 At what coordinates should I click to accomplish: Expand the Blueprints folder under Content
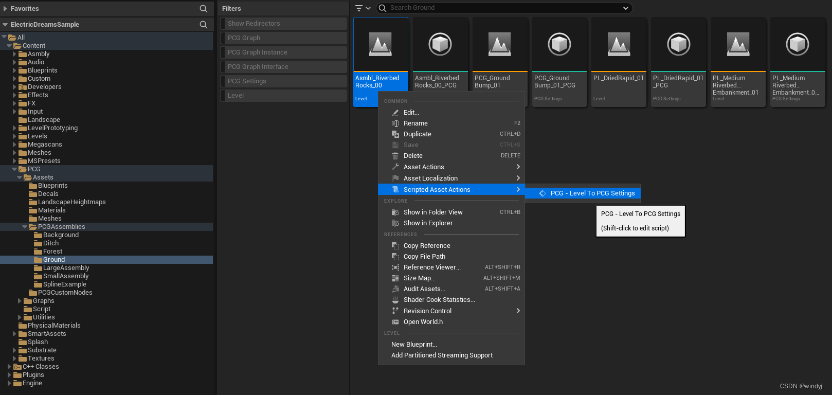click(14, 70)
